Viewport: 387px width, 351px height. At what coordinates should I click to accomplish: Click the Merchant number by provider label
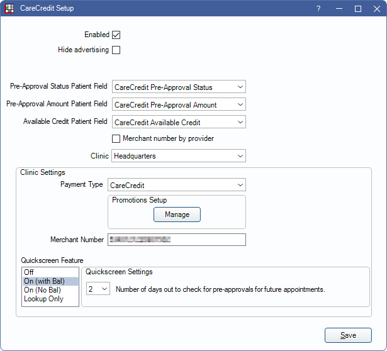168,138
